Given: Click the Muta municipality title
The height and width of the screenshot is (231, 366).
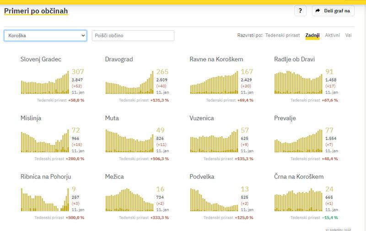Looking at the screenshot, I should click(112, 118).
